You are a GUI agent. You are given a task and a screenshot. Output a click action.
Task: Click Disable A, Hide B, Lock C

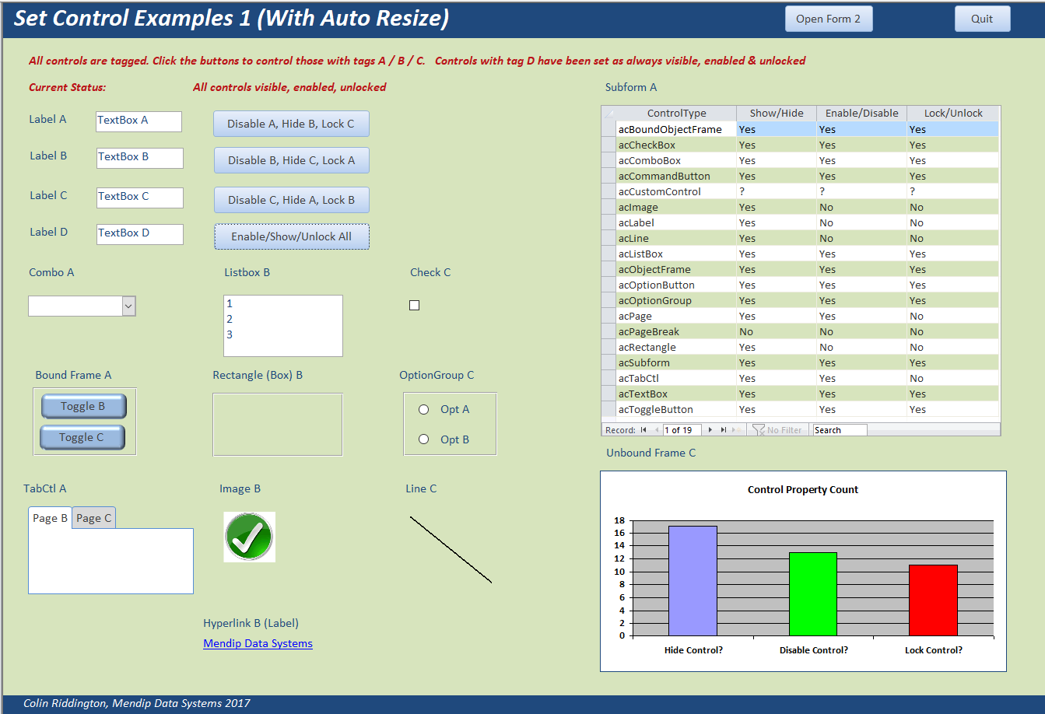point(291,124)
